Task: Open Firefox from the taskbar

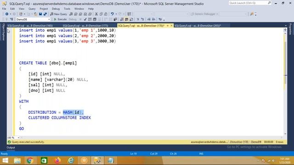Action: pyautogui.click(x=57, y=160)
